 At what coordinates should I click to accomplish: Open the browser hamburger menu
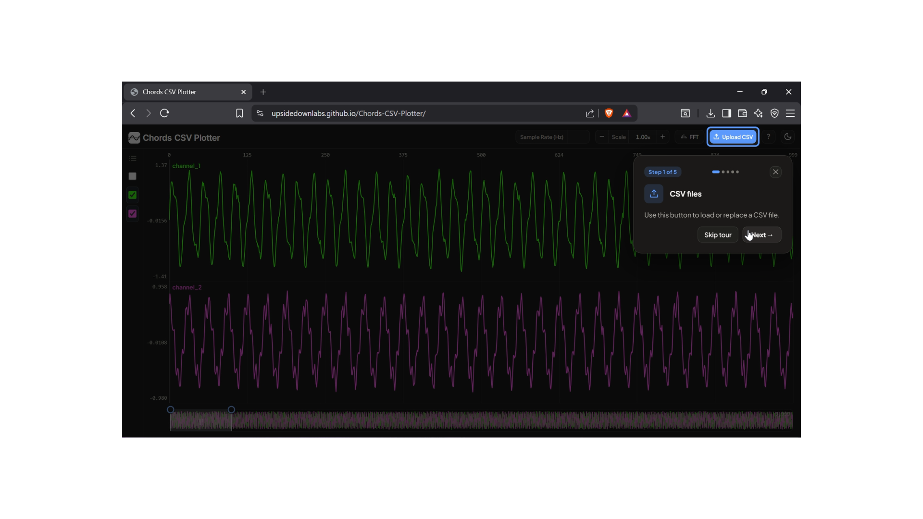coord(790,113)
